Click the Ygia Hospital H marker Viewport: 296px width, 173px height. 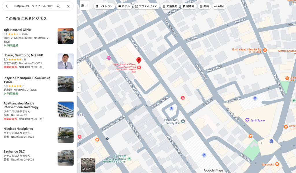click(139, 68)
